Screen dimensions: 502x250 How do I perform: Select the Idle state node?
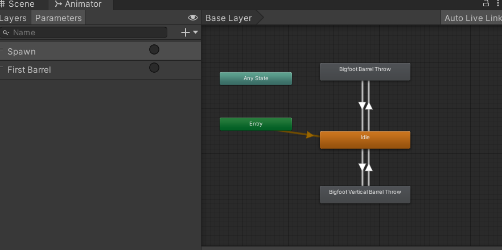(x=365, y=140)
